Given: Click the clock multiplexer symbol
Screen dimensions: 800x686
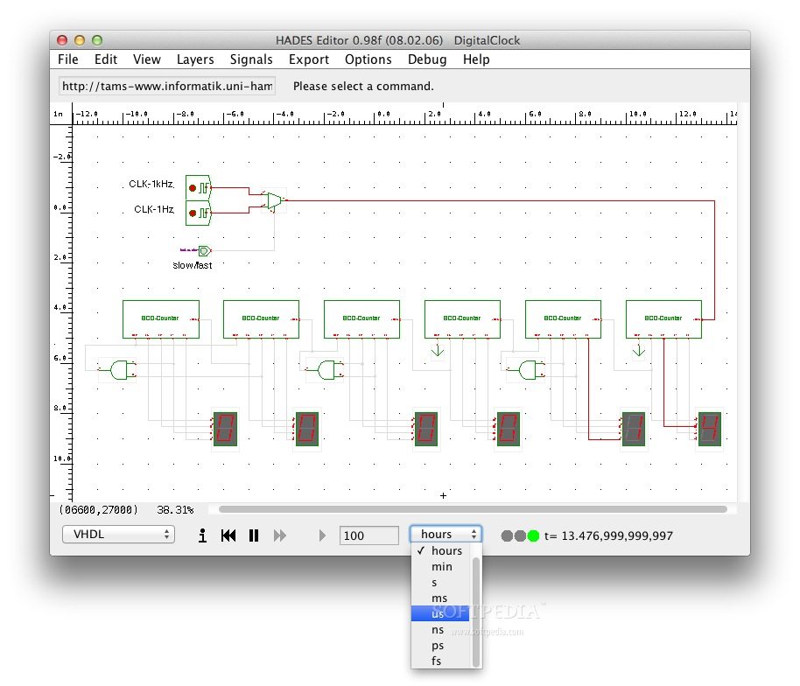Looking at the screenshot, I should [275, 200].
